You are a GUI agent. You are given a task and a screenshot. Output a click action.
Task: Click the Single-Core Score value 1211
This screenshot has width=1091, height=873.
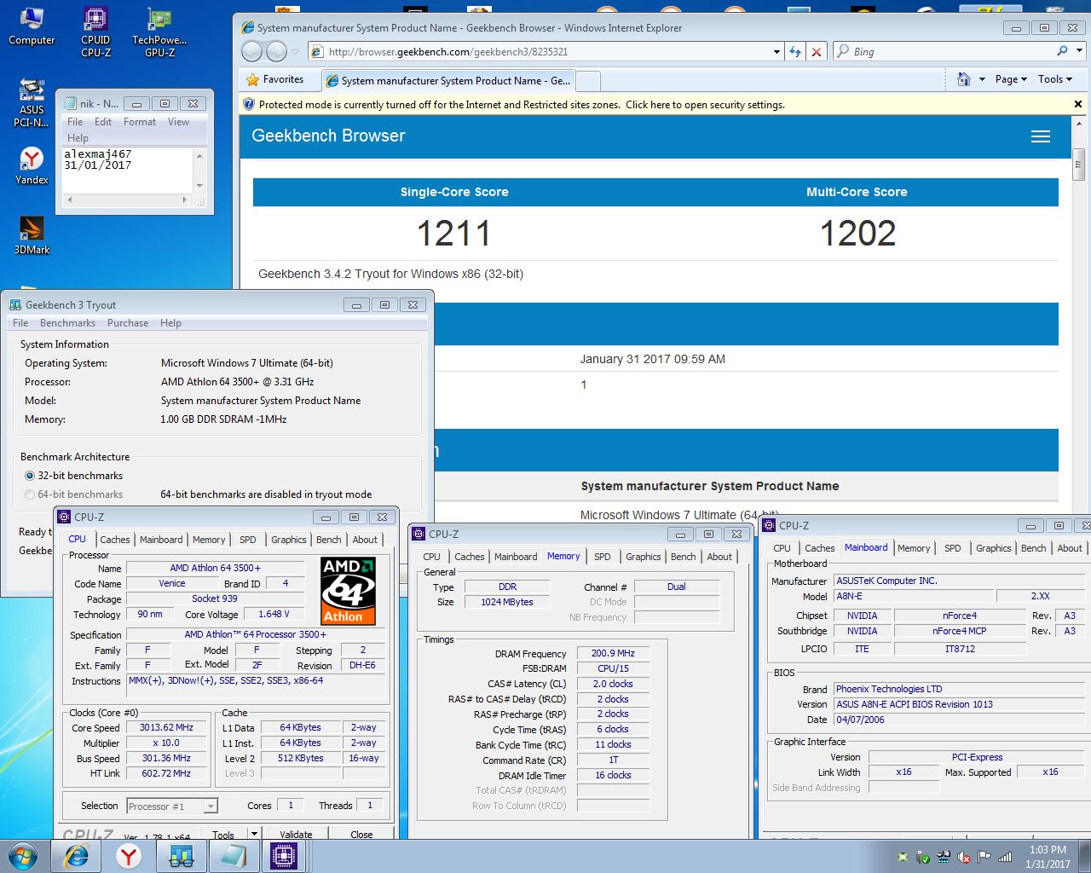pyautogui.click(x=453, y=234)
